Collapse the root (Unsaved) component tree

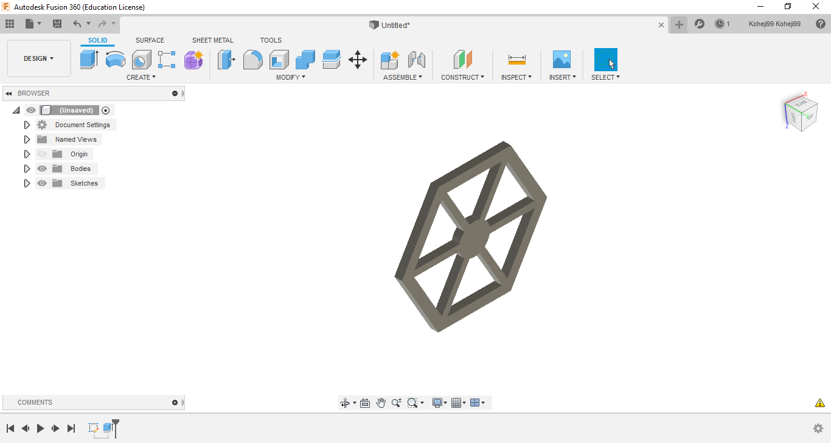[16, 110]
